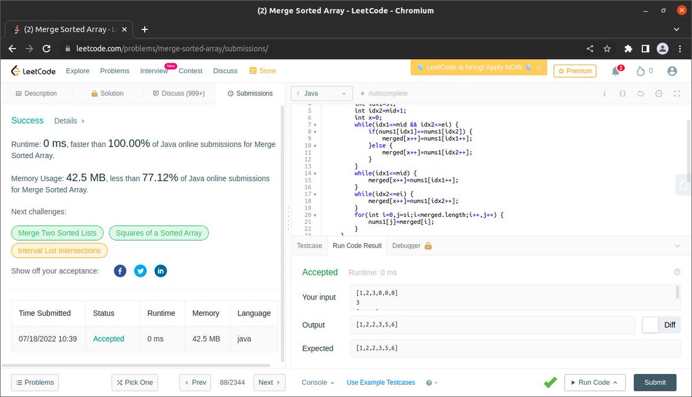The image size is (692, 397).
Task: Switch to the Solution tab
Action: (x=107, y=93)
